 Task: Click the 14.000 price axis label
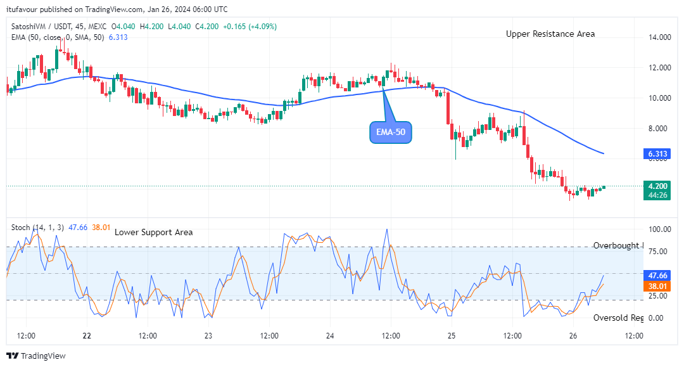click(x=659, y=37)
